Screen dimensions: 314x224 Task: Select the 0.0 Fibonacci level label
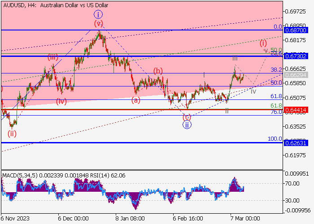(x=278, y=27)
